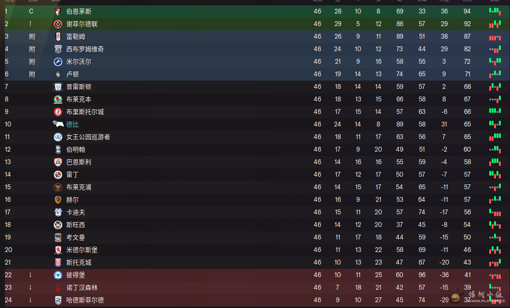Click the Sheffield United club crest

click(58, 24)
